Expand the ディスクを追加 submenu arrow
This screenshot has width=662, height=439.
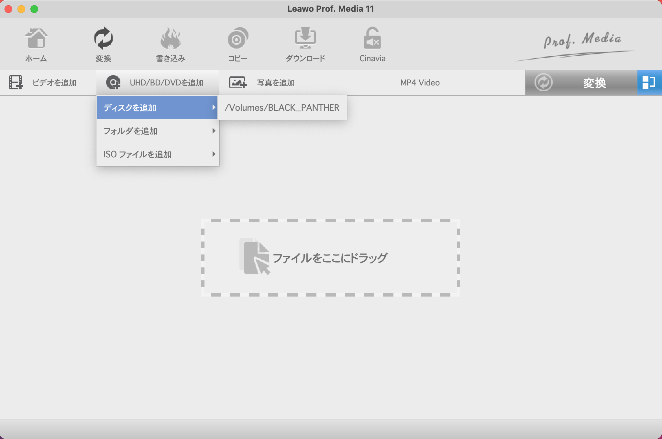point(214,107)
